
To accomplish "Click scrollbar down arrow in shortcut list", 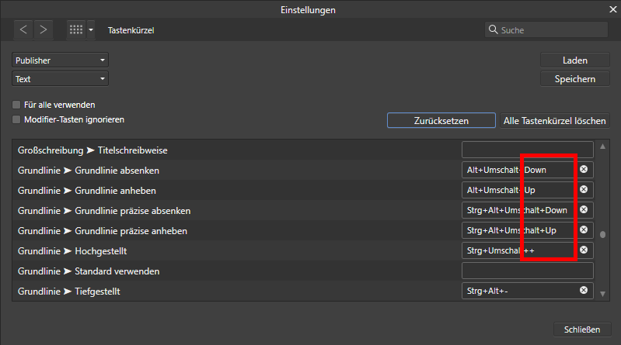I will click(x=603, y=294).
